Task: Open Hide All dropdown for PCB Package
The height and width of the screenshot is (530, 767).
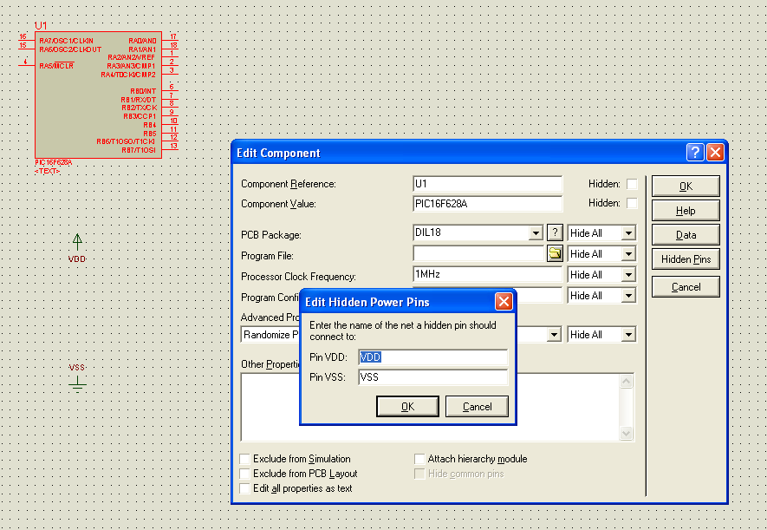Action: tap(628, 233)
